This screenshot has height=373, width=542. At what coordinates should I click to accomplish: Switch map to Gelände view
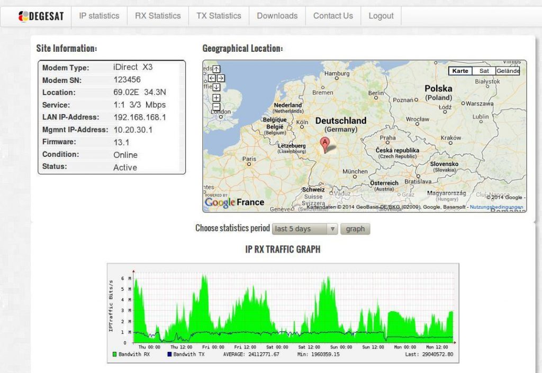[x=508, y=71]
